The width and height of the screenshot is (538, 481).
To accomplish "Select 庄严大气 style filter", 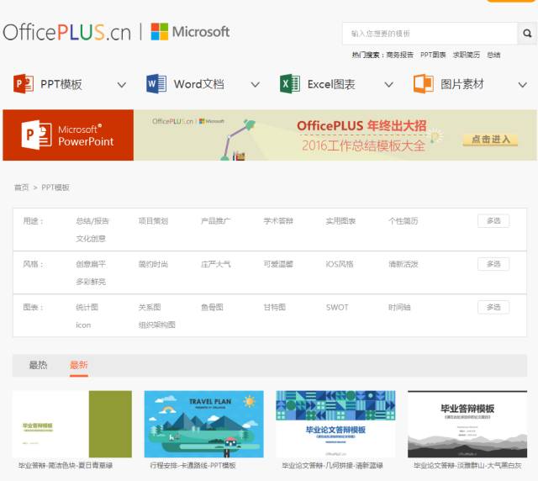I will (x=216, y=264).
